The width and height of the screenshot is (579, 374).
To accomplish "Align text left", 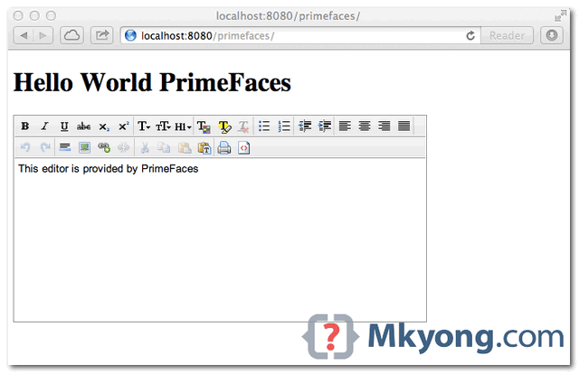I will tap(345, 126).
